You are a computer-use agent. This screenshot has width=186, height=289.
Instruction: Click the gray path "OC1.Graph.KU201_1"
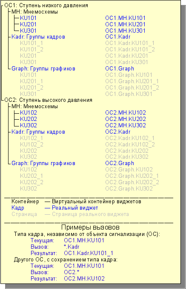[x=132, y=81]
